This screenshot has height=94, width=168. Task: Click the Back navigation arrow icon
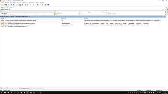coord(30,5)
